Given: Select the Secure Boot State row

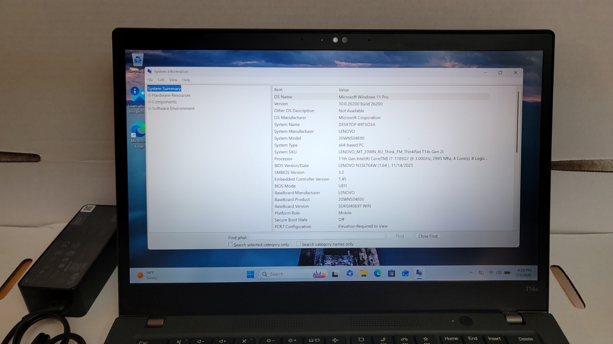Looking at the screenshot, I should coord(381,220).
